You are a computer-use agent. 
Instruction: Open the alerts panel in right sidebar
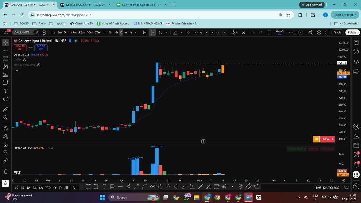tap(356, 52)
